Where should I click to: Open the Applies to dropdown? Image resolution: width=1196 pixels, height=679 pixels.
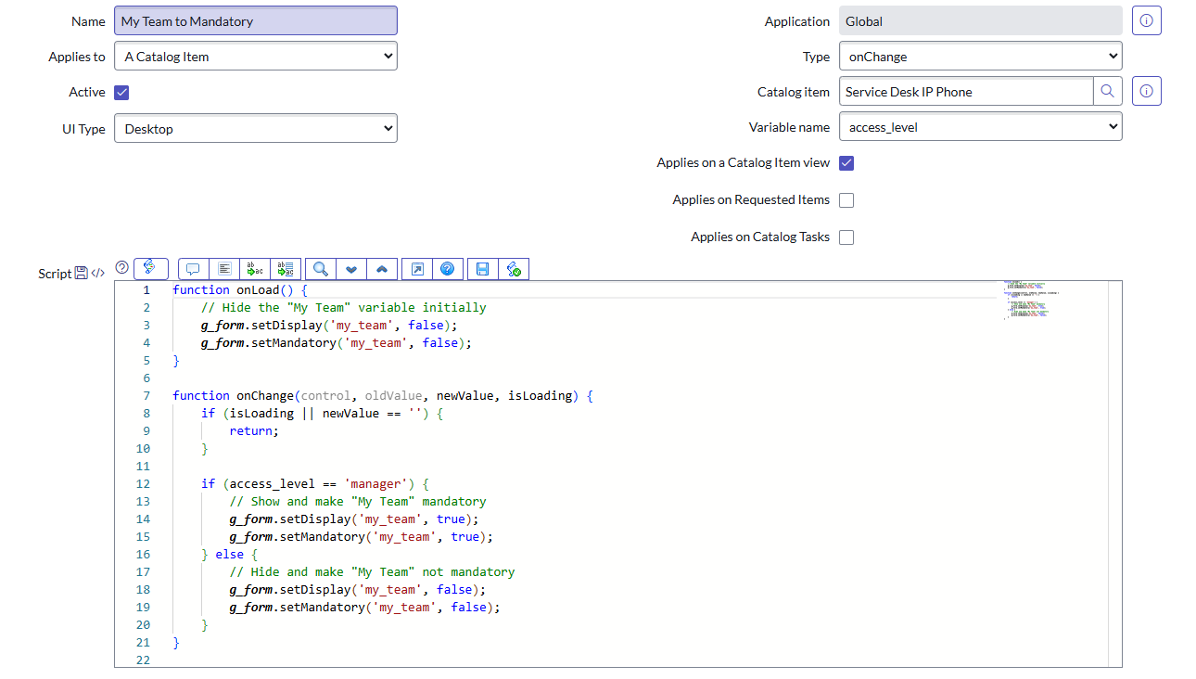click(255, 56)
